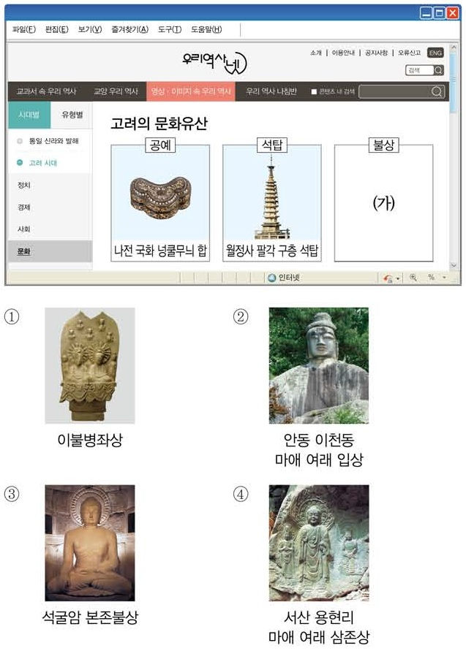The image size is (466, 651).
Task: Click the search magnifier in the main navigation bar
Action: (437, 91)
